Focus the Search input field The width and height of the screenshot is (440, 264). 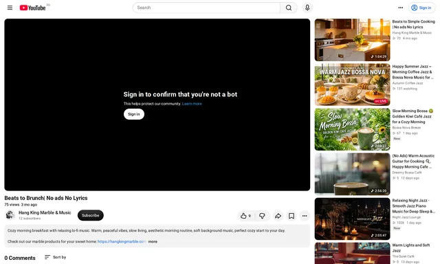(x=206, y=8)
